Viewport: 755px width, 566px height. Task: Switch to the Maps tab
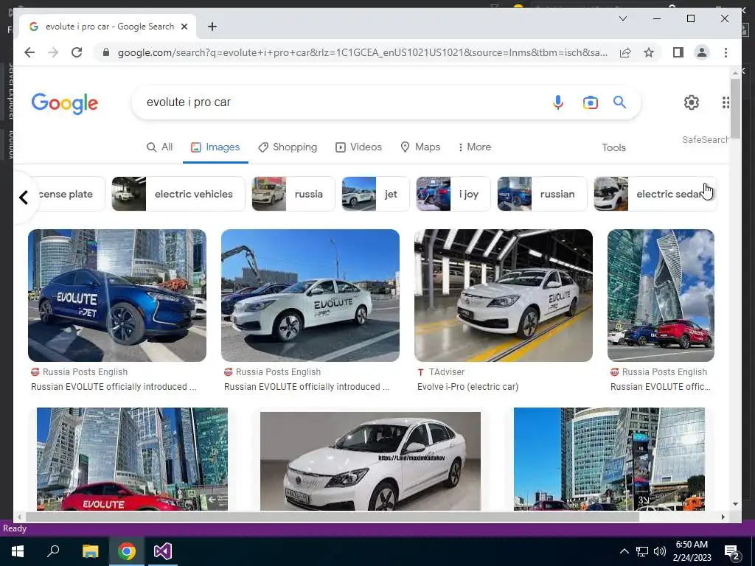point(420,147)
